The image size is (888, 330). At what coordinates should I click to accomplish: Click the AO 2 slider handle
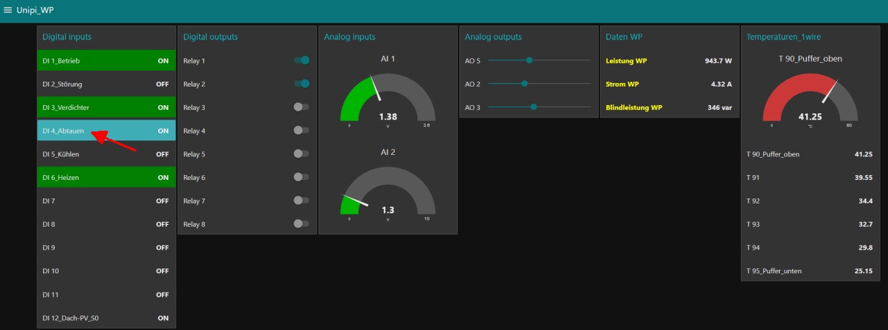pyautogui.click(x=524, y=84)
